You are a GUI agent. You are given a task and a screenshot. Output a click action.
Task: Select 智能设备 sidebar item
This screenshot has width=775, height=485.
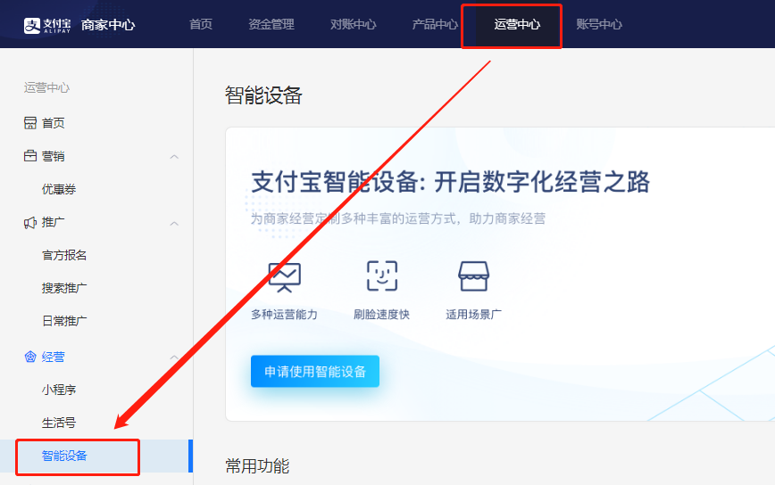coord(96,456)
